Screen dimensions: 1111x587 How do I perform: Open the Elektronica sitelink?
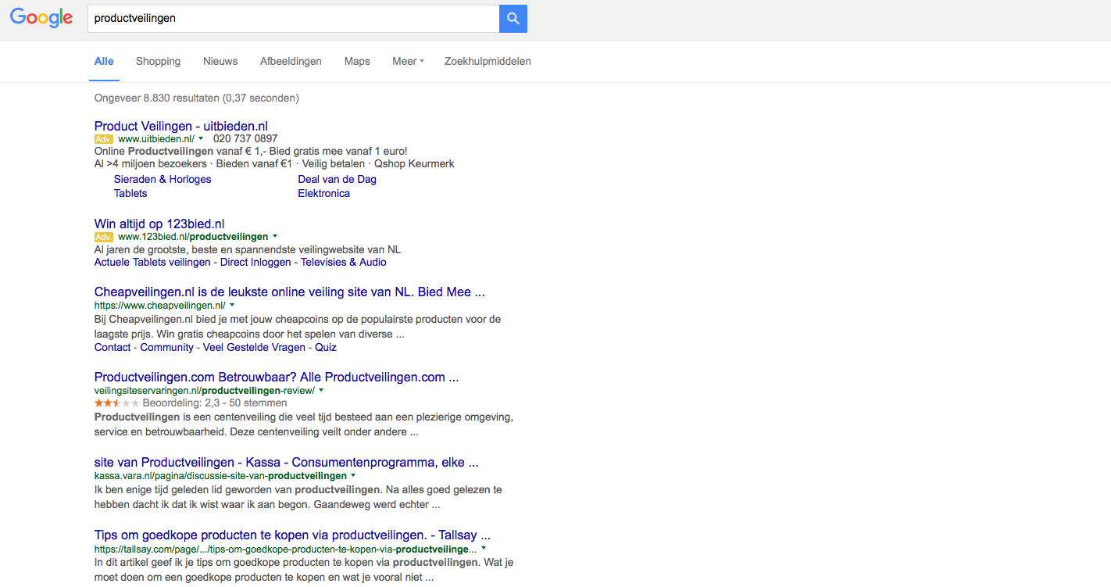[x=323, y=193]
